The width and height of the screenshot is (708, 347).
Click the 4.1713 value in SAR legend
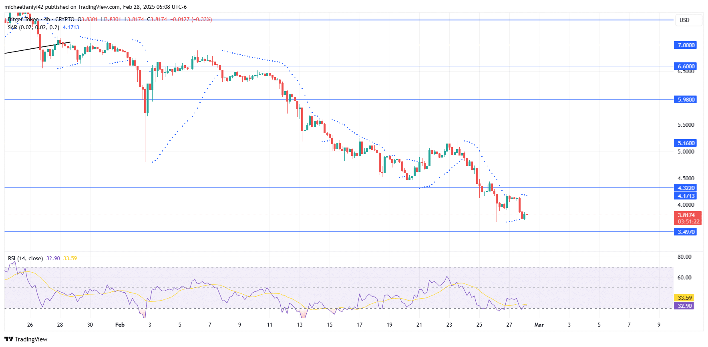point(71,27)
